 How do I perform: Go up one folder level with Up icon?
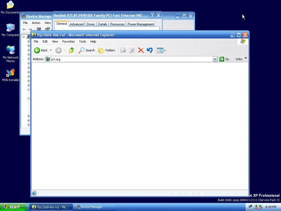[72, 50]
